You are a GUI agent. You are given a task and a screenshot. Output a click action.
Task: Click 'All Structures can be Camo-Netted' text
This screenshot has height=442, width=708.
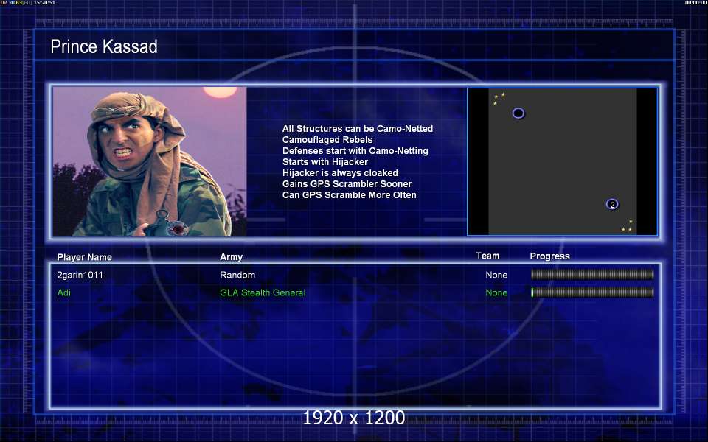358,129
